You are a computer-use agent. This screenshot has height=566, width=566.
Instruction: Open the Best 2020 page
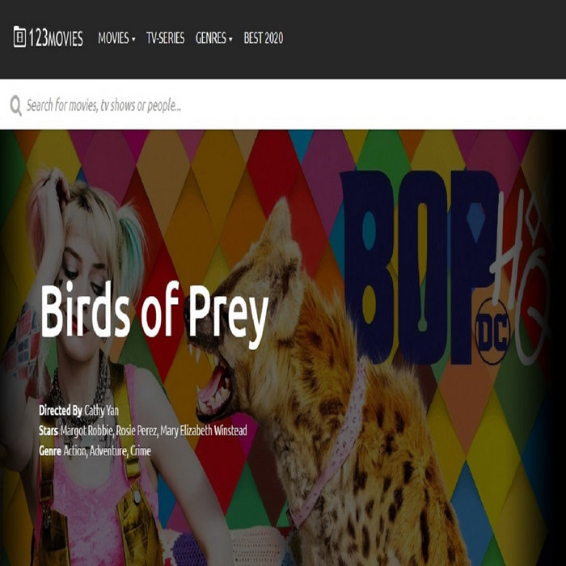point(264,38)
